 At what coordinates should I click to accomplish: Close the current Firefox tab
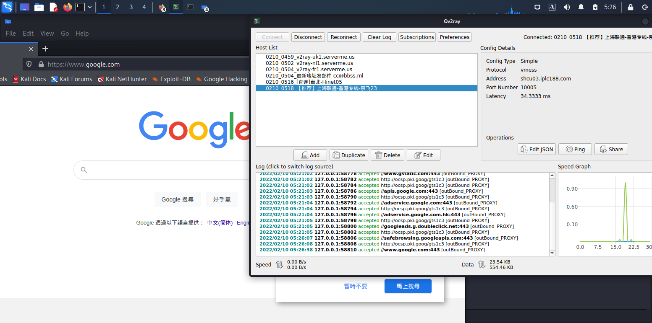[31, 49]
